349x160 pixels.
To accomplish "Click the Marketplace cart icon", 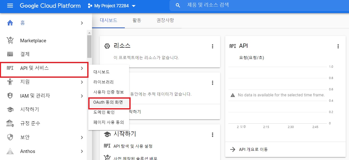I will pyautogui.click(x=10, y=41).
